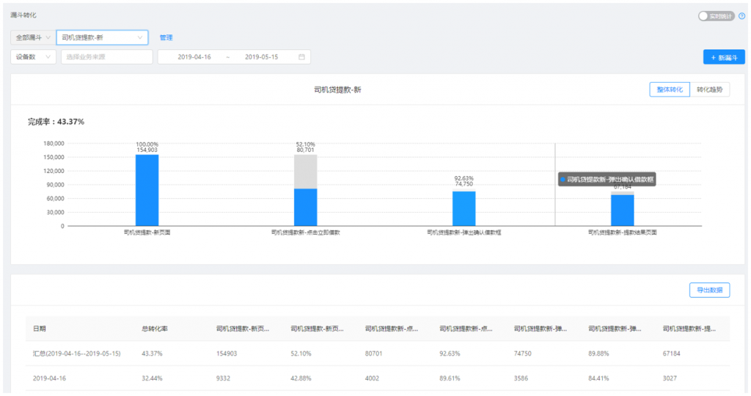
Task: Click the gray drop-off bar above 点击立即借款
Action: tap(305, 171)
